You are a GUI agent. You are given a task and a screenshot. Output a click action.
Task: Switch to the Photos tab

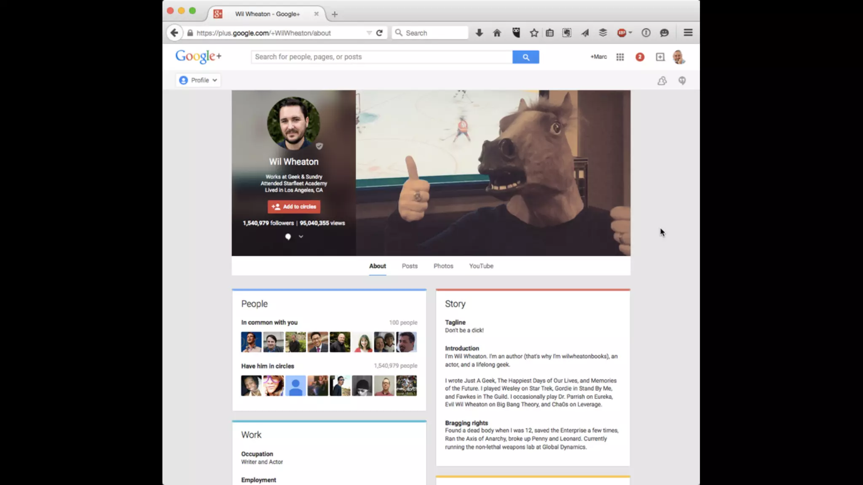443,266
